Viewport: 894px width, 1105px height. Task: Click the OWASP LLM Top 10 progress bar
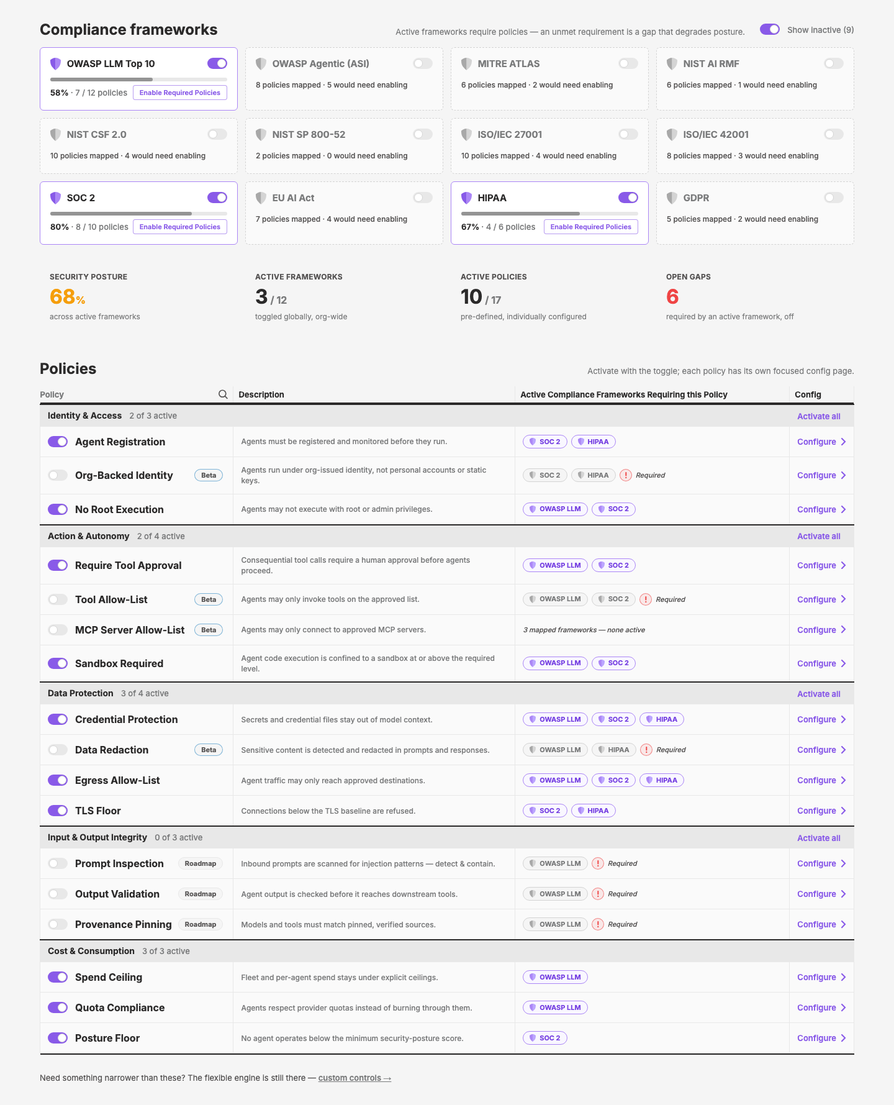pyautogui.click(x=138, y=80)
